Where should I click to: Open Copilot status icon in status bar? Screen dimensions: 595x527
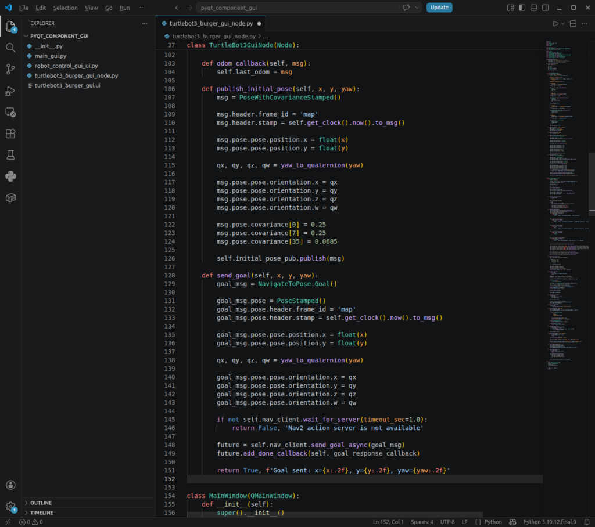click(x=512, y=522)
